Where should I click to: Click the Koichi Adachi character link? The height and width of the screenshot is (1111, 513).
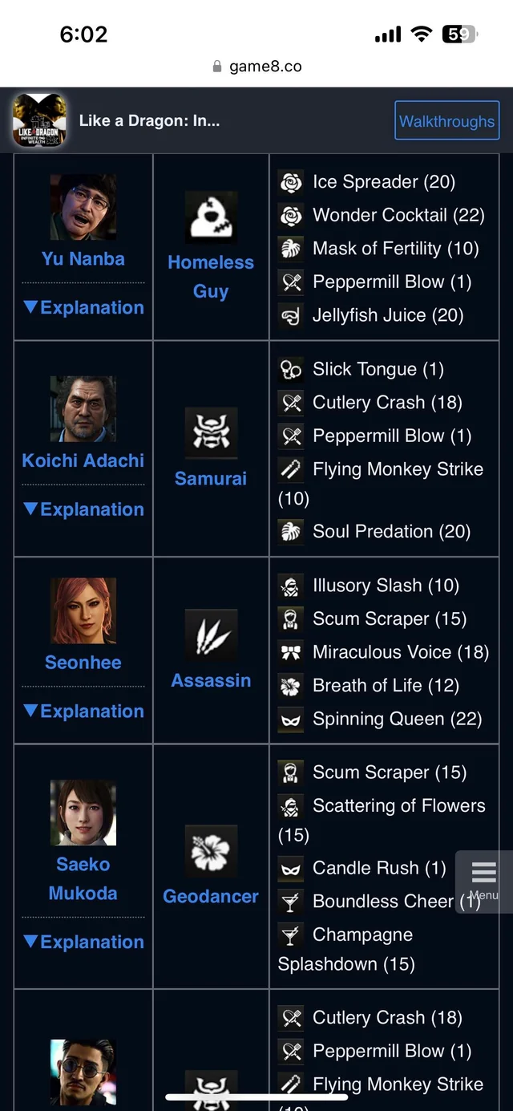83,460
